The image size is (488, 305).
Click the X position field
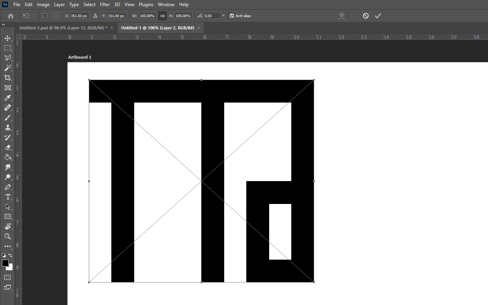click(x=79, y=16)
